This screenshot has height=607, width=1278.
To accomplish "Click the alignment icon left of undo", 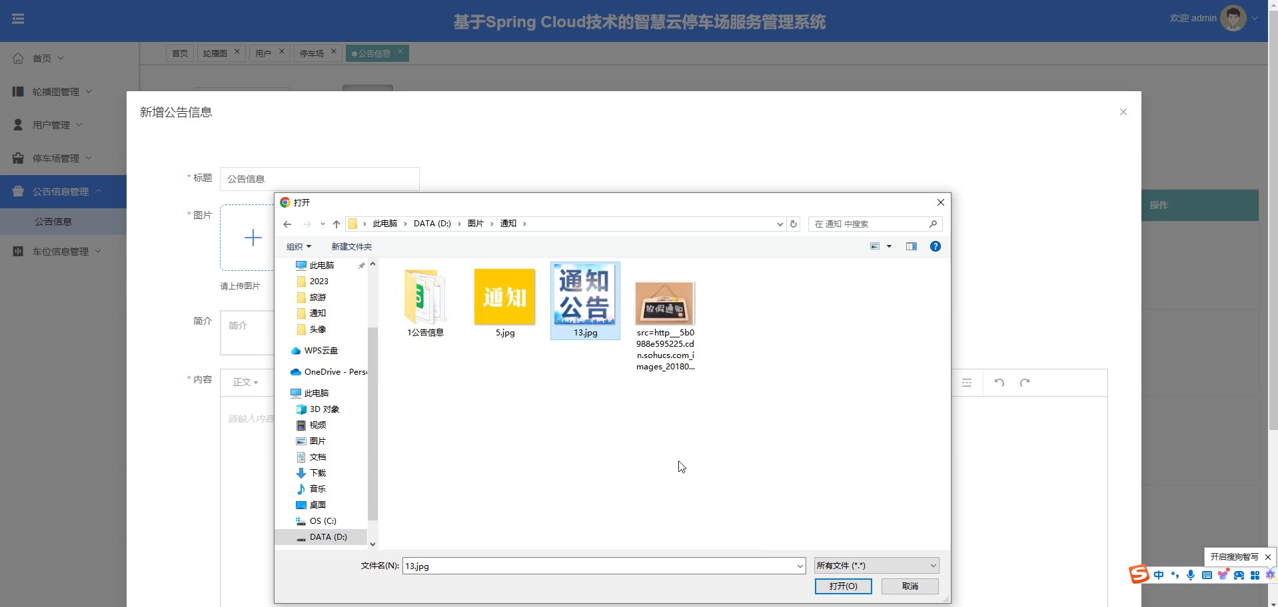I will (967, 383).
